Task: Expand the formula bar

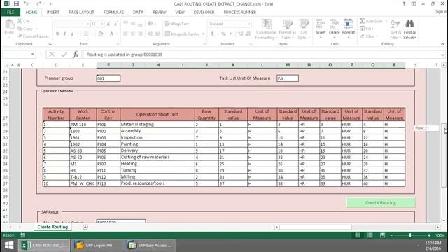Action: [443, 55]
